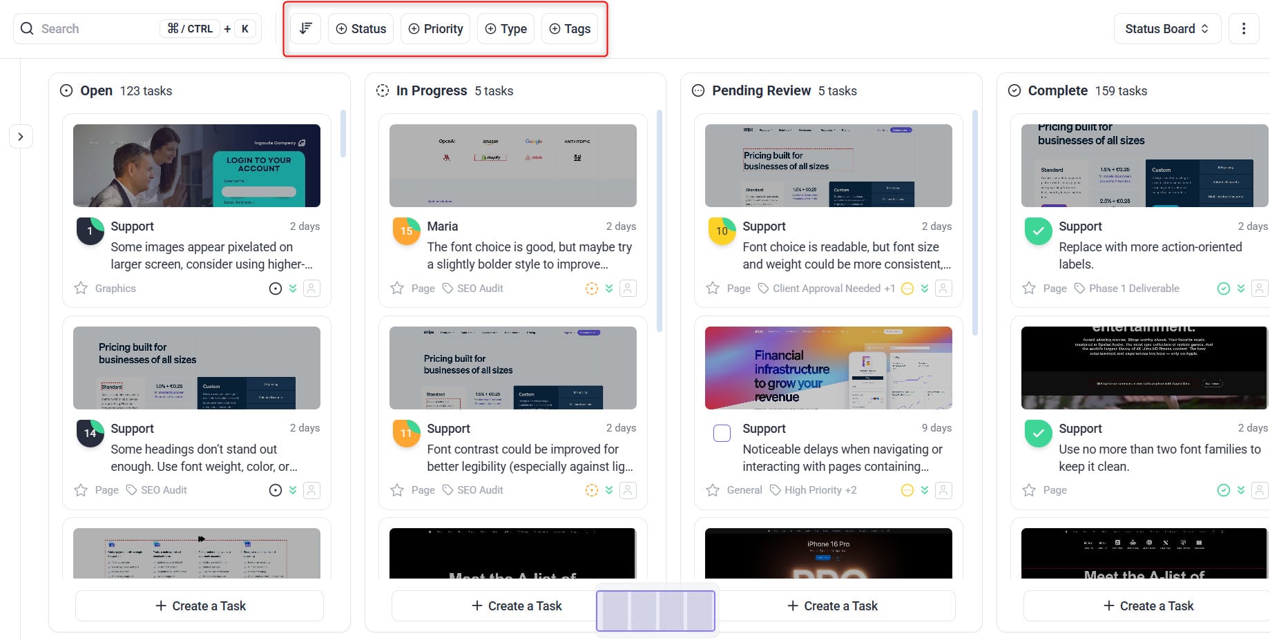Open the three-dot more options menu
The image size is (1270, 640).
[1243, 28]
